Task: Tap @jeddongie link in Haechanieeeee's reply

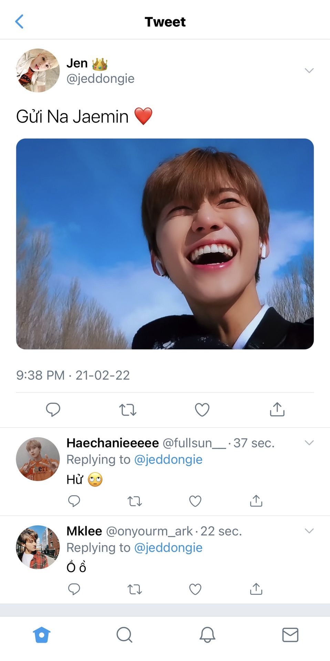Action: pos(168,460)
